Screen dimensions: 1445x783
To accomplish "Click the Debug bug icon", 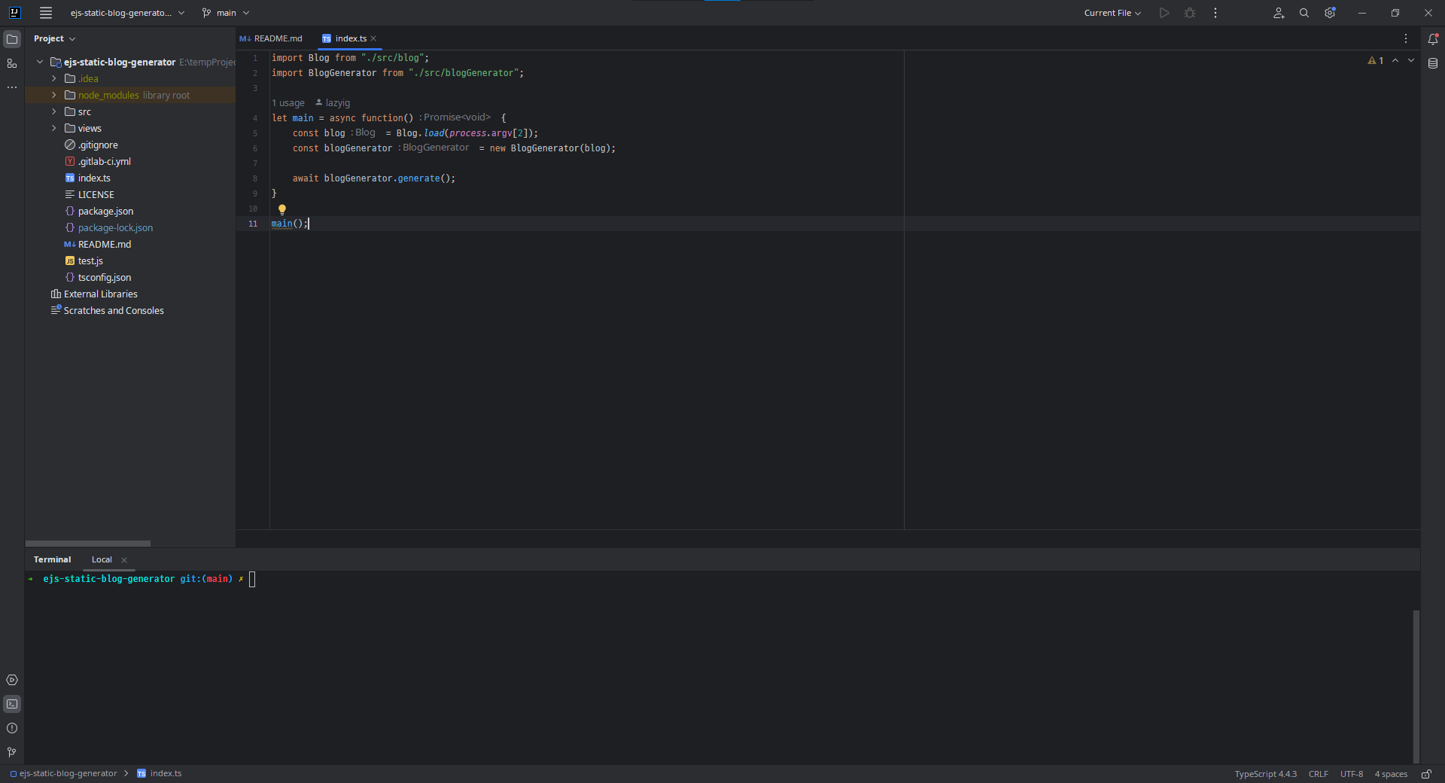I will pos(1190,13).
